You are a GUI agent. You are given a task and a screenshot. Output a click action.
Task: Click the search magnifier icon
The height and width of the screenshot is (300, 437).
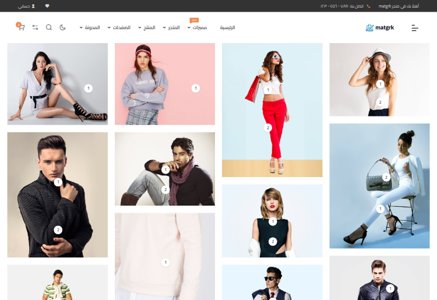(49, 27)
